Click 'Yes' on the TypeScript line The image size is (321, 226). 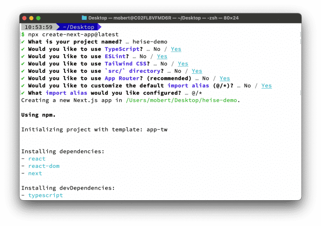point(176,49)
